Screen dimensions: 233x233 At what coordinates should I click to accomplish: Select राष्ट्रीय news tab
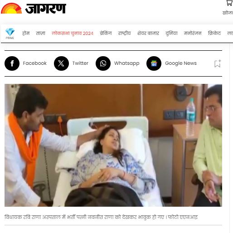point(124,33)
